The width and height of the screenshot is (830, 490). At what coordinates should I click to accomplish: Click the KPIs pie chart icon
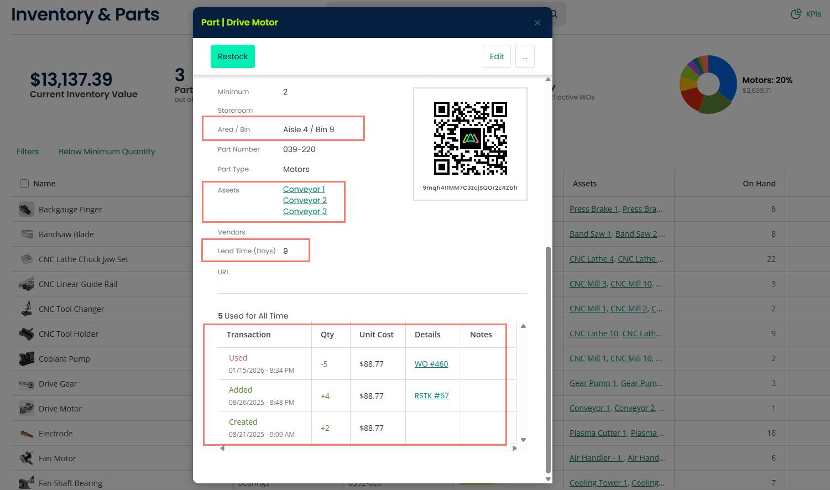click(796, 14)
